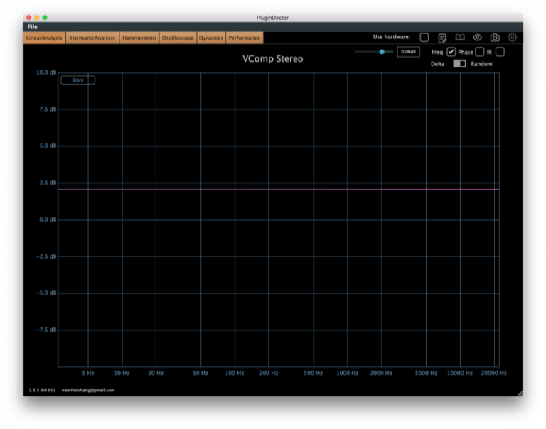Open the manual book icon
This screenshot has width=546, height=429.
460,38
